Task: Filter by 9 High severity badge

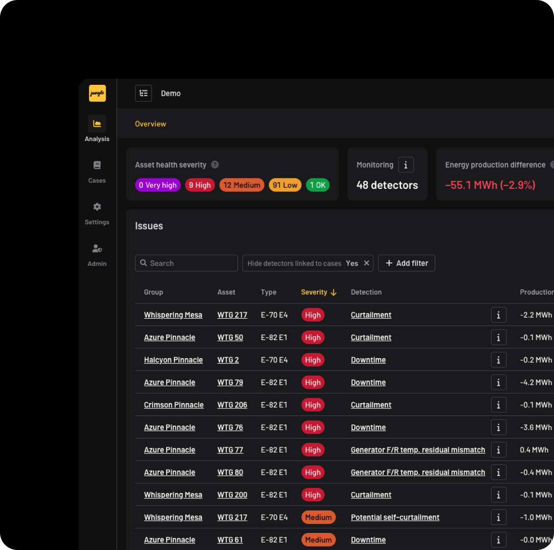Action: point(200,185)
